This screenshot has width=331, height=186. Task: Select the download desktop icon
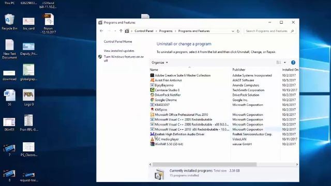[9, 75]
